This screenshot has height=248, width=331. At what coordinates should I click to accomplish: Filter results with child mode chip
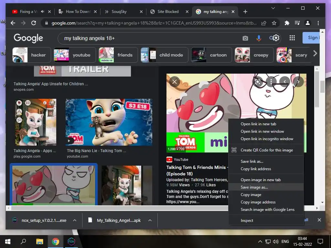[x=165, y=55]
